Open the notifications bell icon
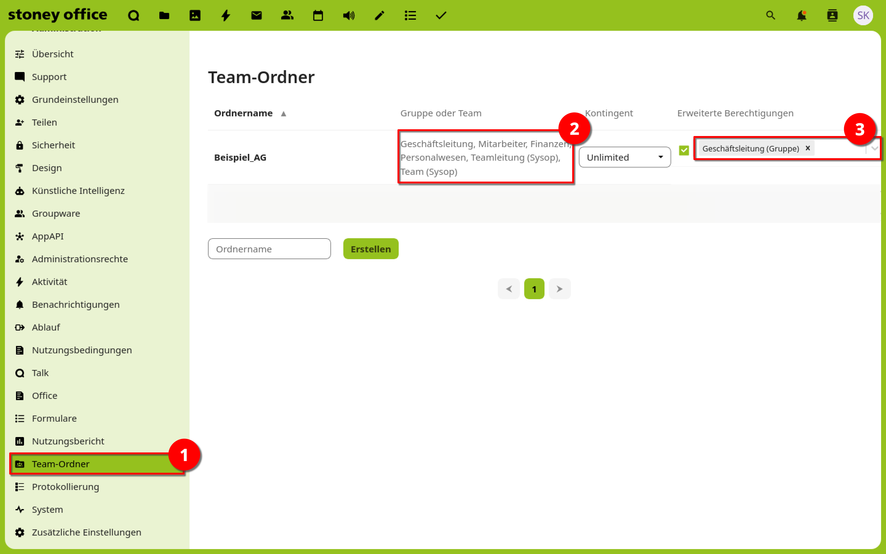This screenshot has height=554, width=886. tap(801, 15)
